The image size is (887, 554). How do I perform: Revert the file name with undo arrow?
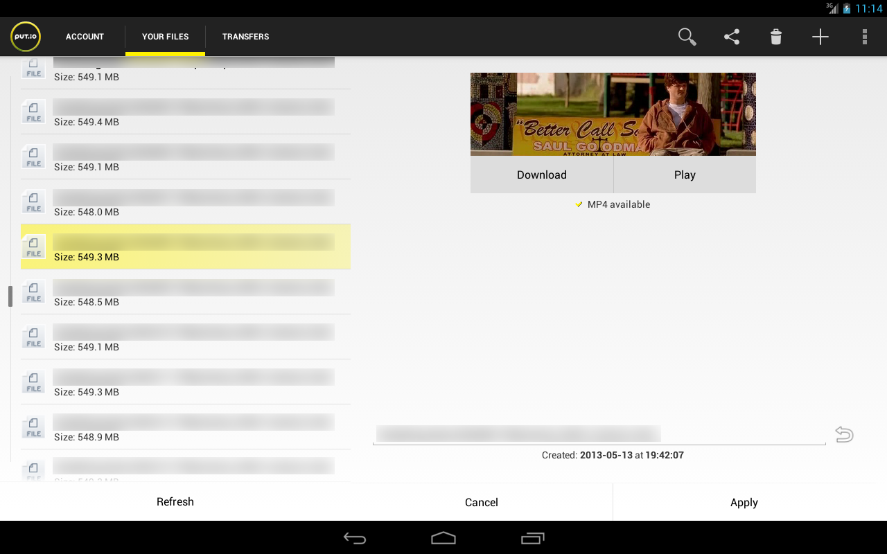[844, 434]
